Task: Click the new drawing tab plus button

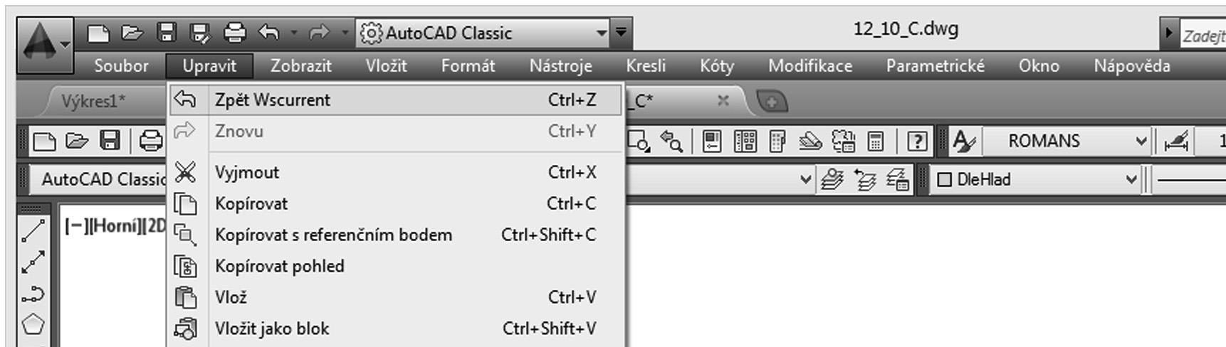Action: 772,102
